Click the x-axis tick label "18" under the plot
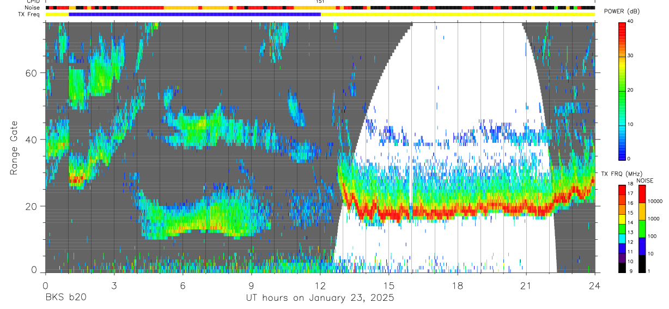The height and width of the screenshot is (309, 669). pyautogui.click(x=458, y=284)
